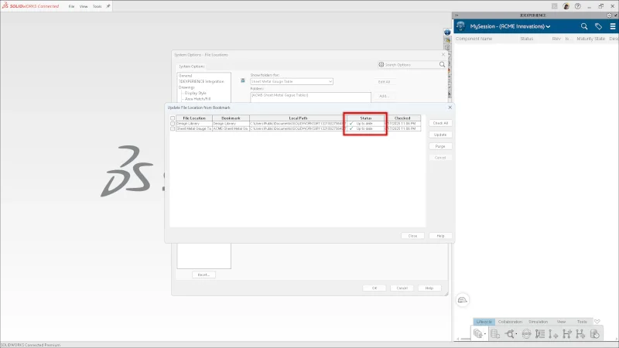The image size is (619, 348).
Task: Click the pin icon next to Tools menu
Action: [108, 6]
